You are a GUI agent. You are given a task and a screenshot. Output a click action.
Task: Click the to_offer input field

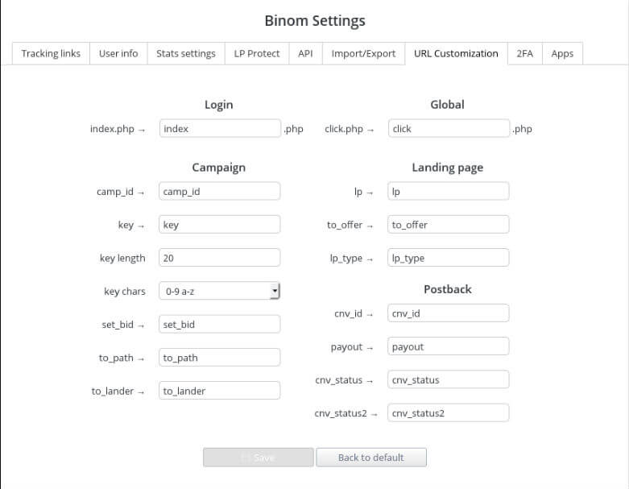[x=449, y=225]
